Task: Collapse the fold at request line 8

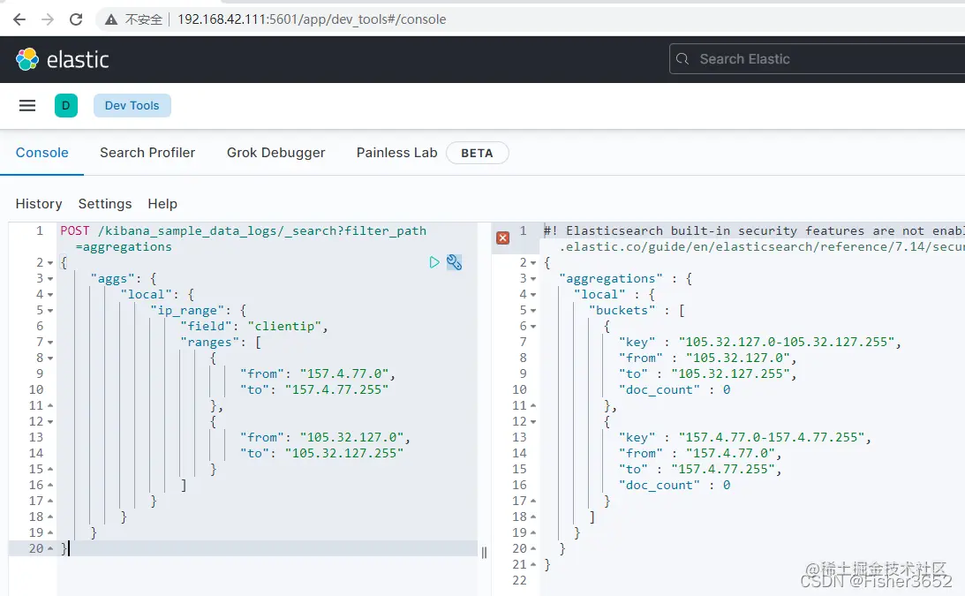Action: pyautogui.click(x=50, y=358)
